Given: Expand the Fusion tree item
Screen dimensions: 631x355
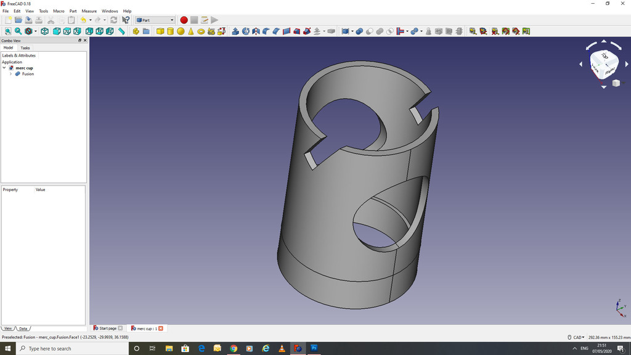Looking at the screenshot, I should 10,74.
